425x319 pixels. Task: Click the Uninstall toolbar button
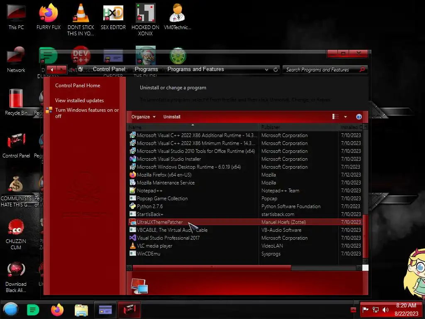(172, 117)
